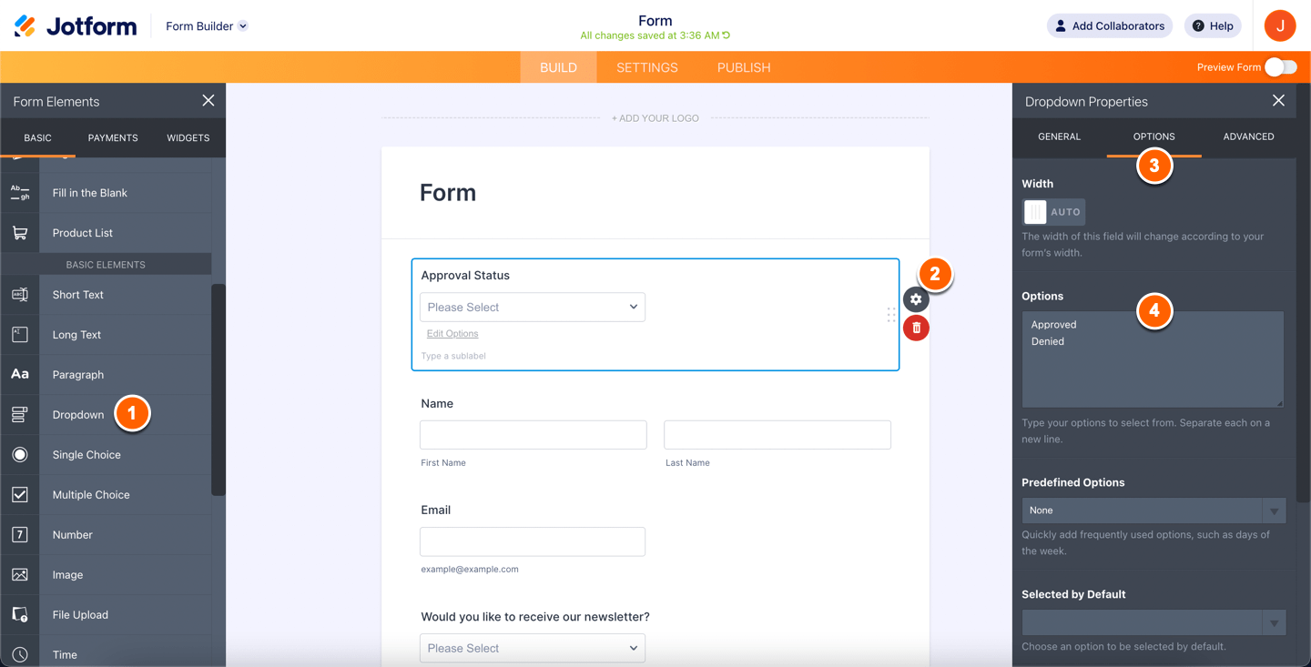The width and height of the screenshot is (1311, 667).
Task: Add the Product List cart icon
Action: 20,233
